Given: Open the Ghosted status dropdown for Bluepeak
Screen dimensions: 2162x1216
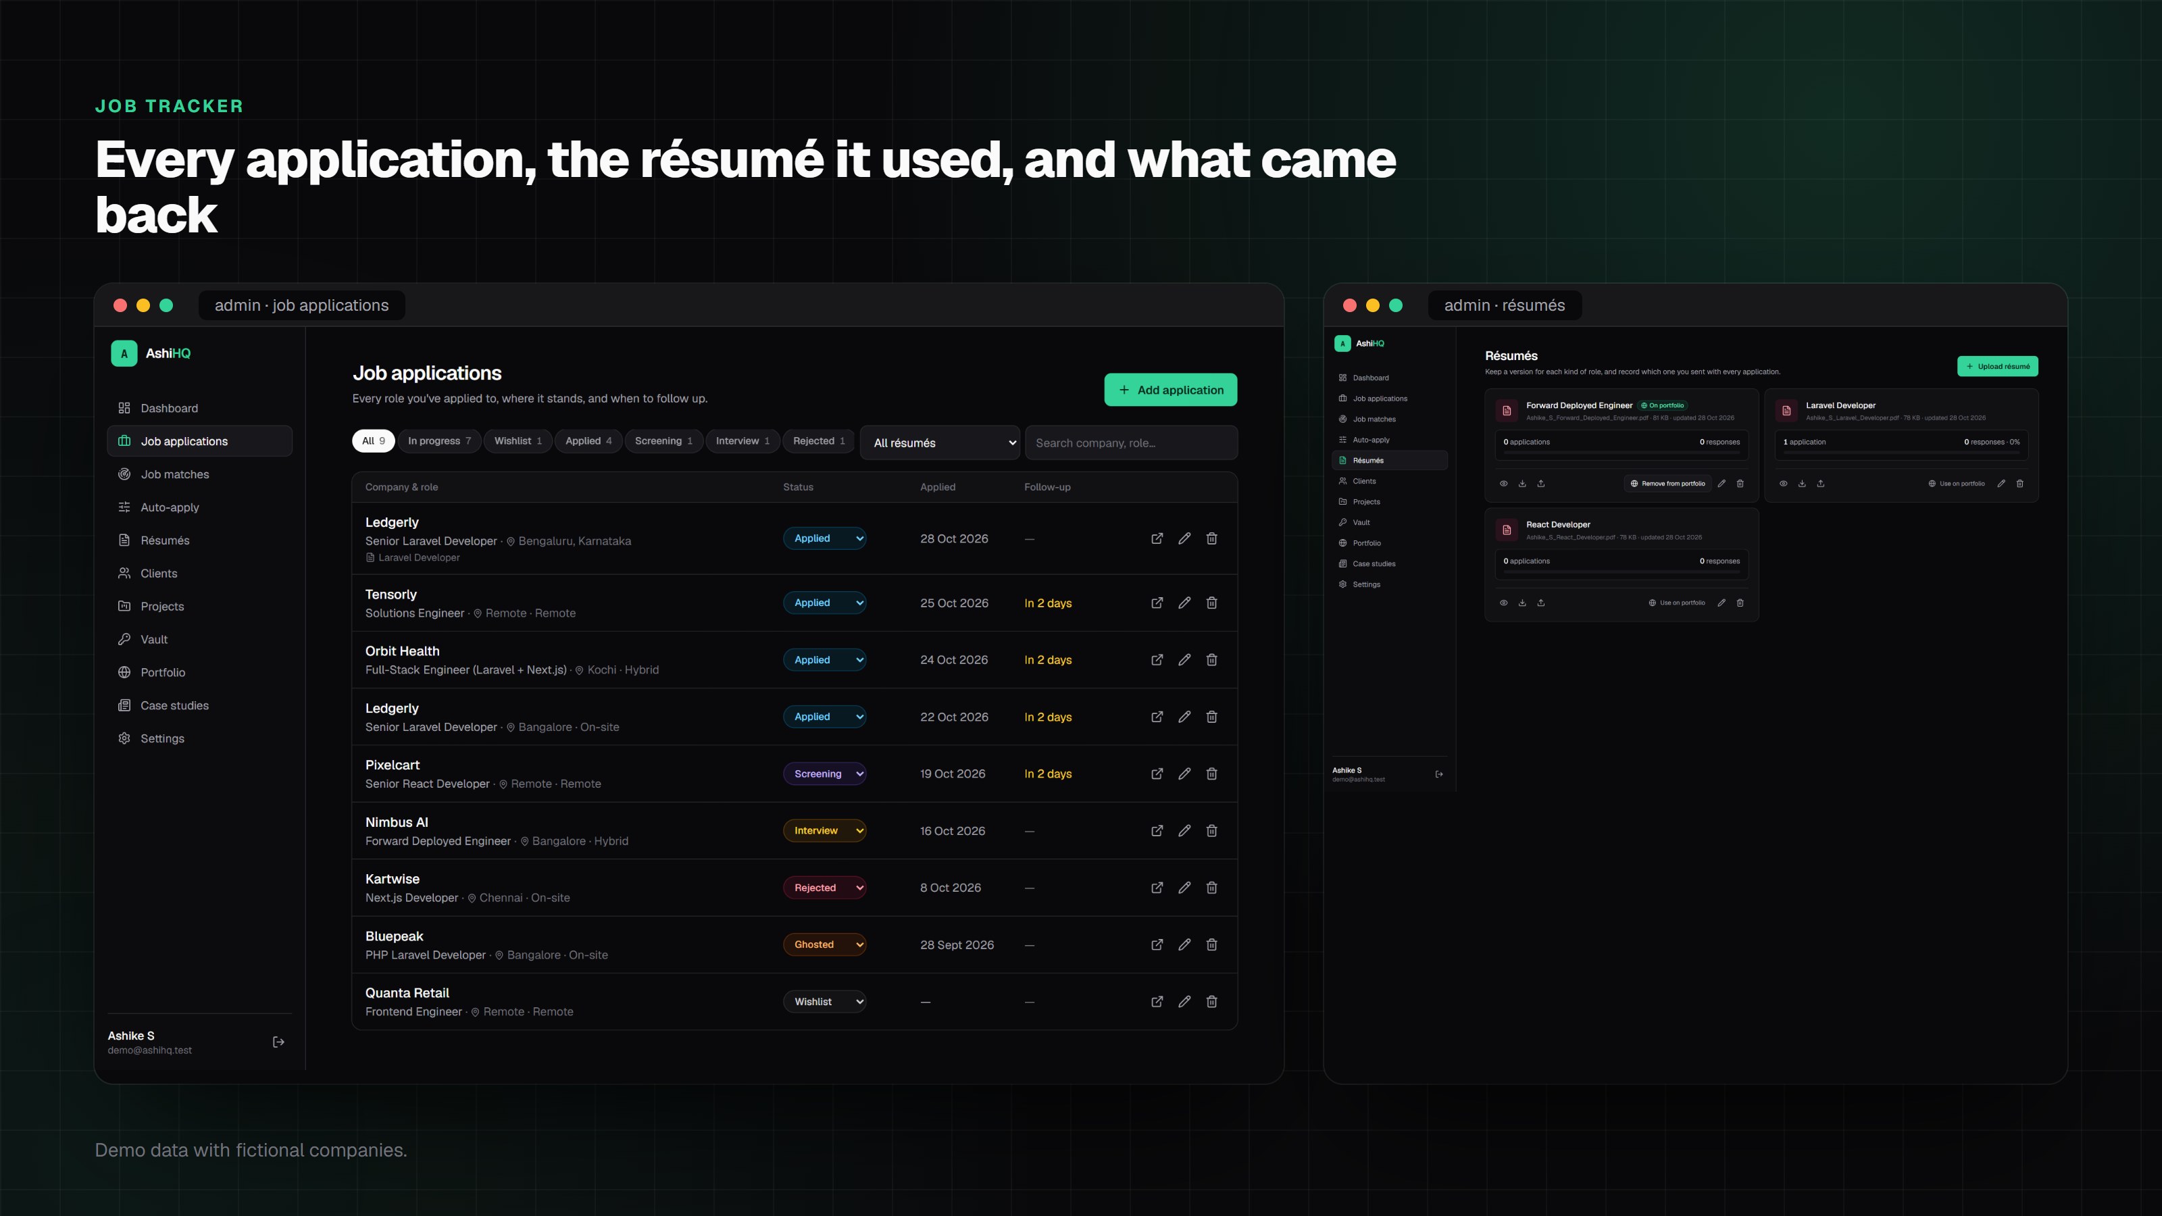Looking at the screenshot, I should (x=824, y=944).
